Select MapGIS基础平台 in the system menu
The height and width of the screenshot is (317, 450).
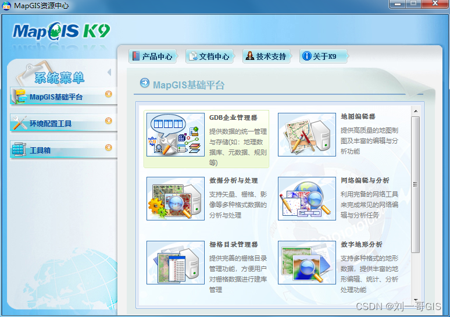(x=63, y=97)
